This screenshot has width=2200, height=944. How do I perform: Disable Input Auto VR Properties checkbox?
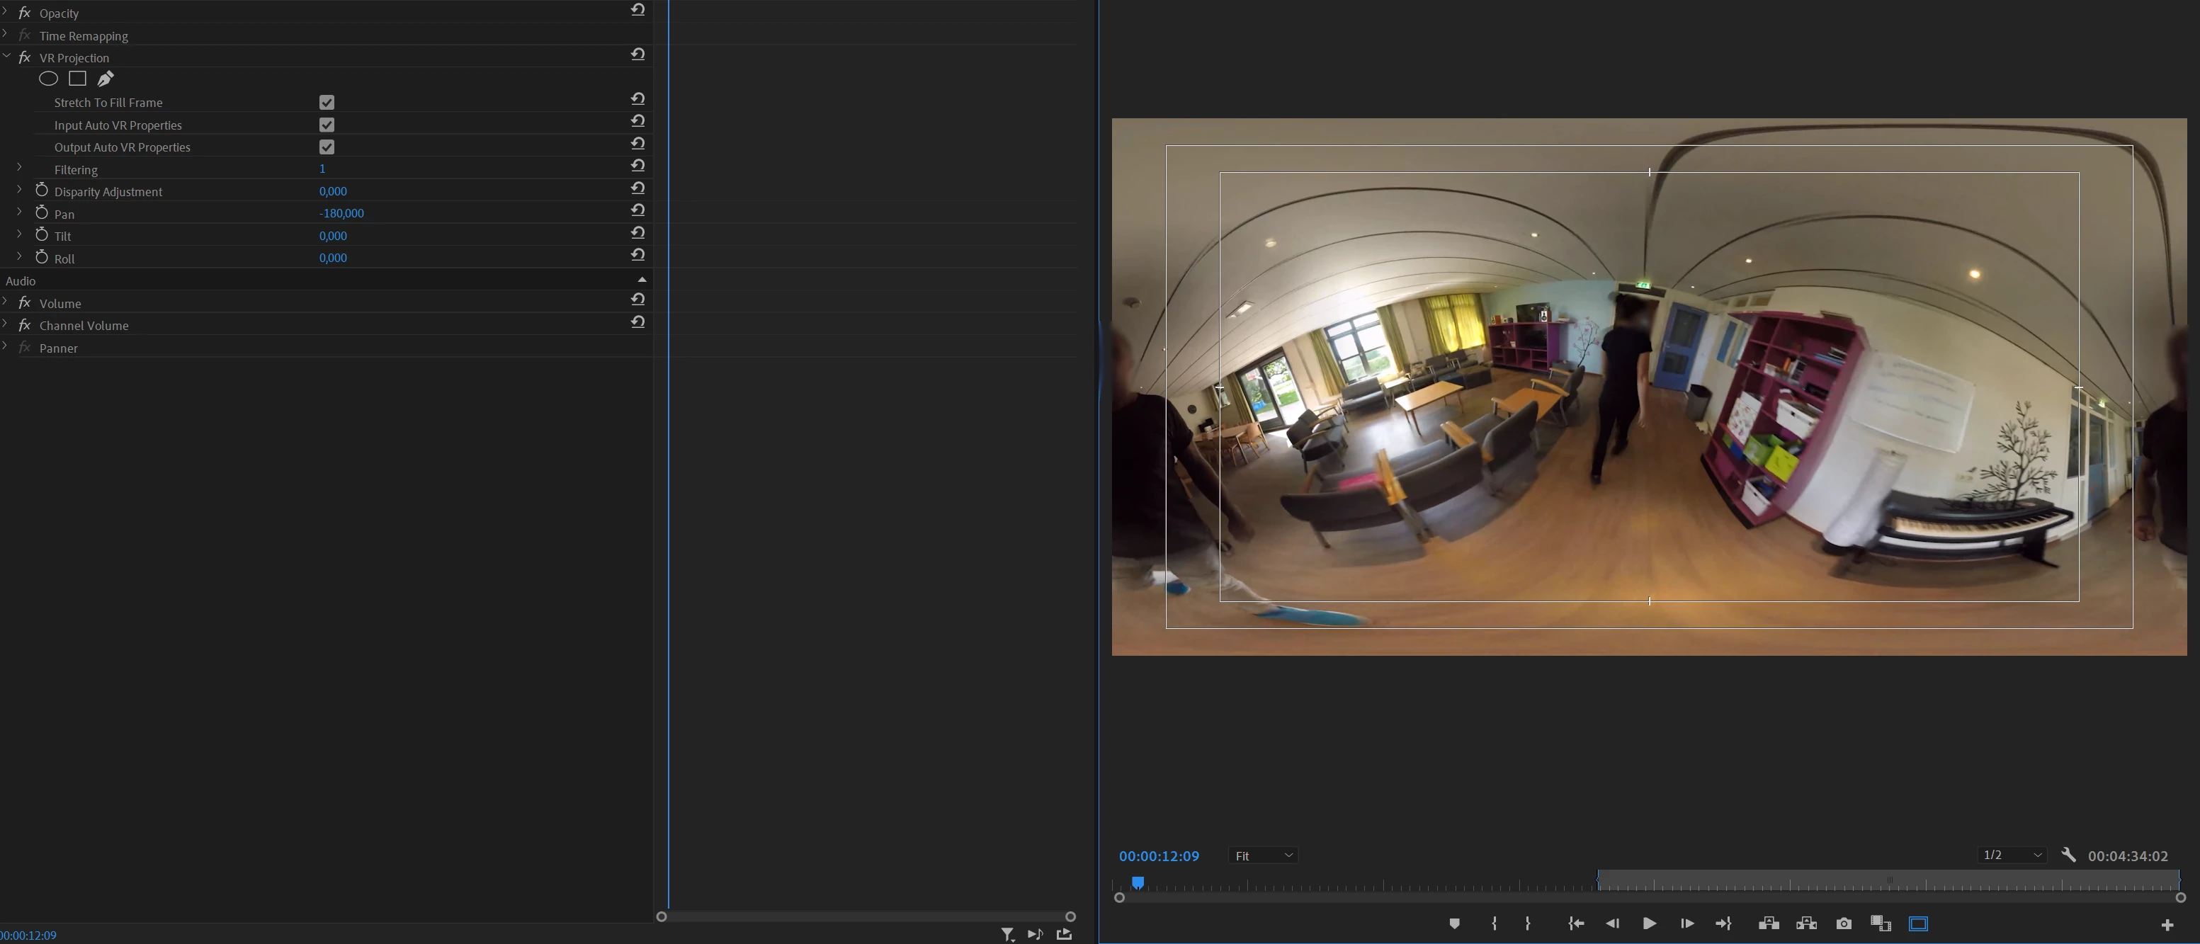pos(327,125)
